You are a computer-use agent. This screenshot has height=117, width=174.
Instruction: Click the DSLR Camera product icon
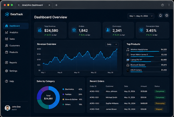(128, 70)
